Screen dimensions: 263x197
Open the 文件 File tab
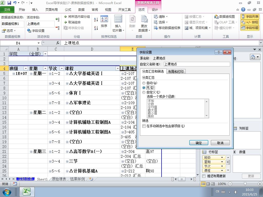7,9
